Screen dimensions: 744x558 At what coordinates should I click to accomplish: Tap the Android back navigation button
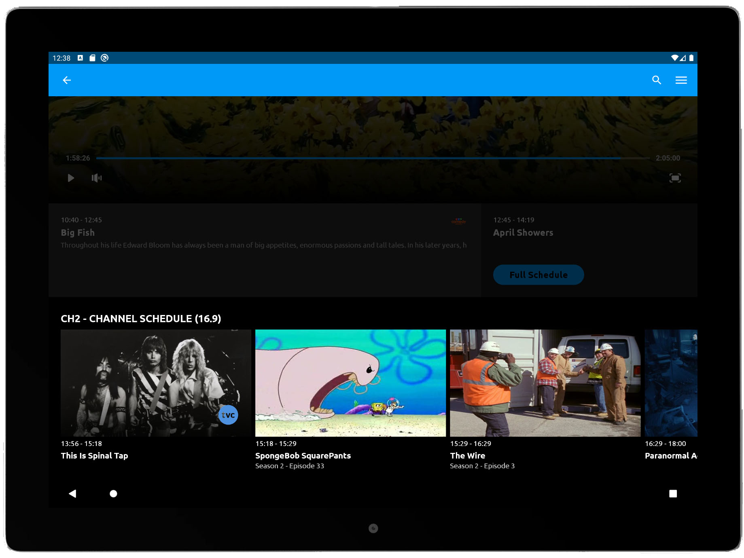(x=72, y=493)
